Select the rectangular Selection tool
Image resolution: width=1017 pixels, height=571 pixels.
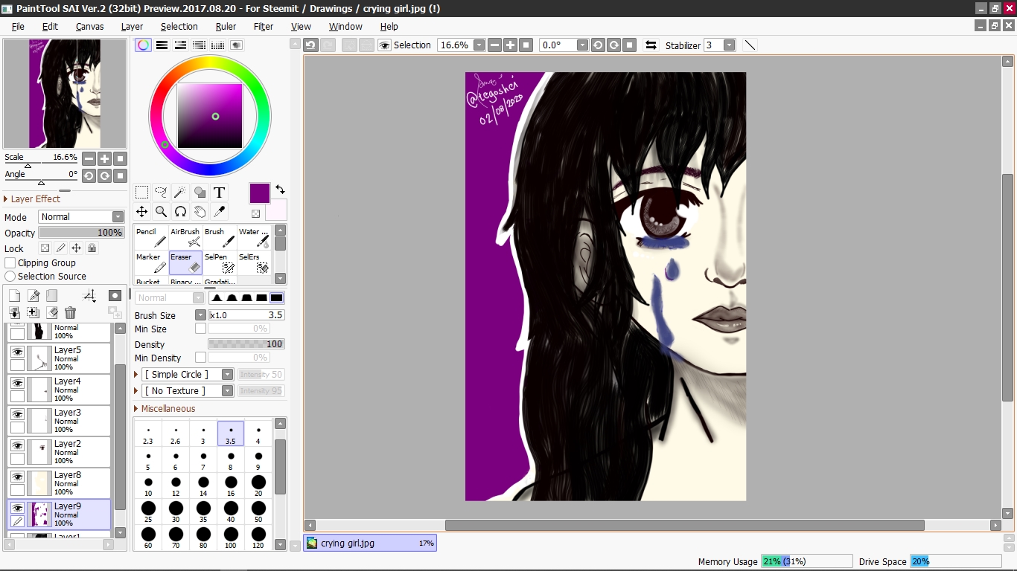pyautogui.click(x=141, y=193)
